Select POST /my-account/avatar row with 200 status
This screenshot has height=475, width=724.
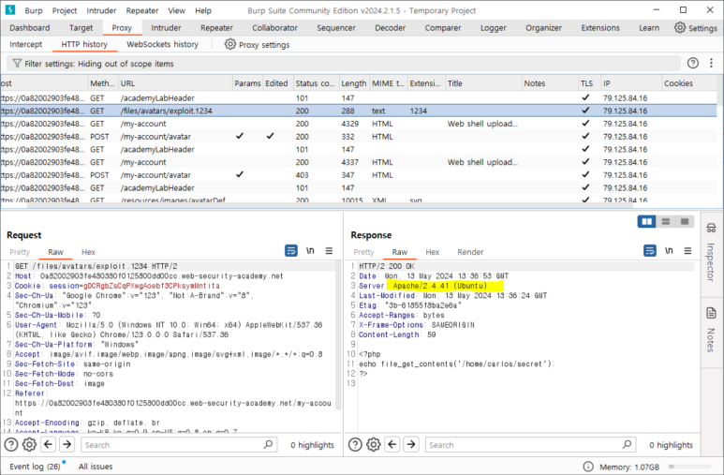click(x=359, y=136)
